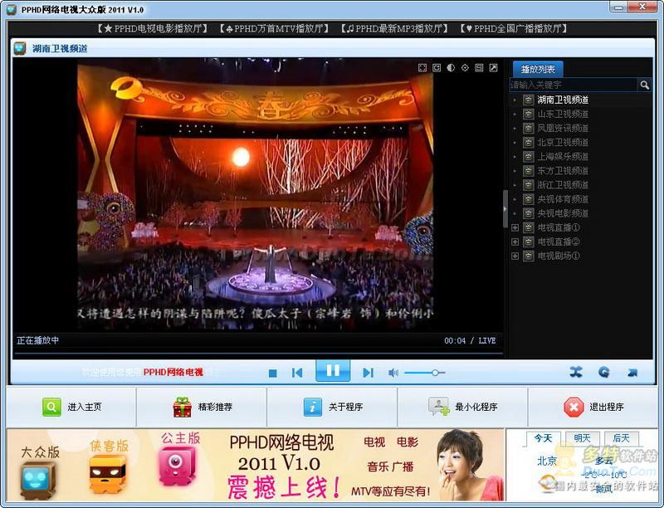This screenshot has height=508, width=664.
Task: Skip to the previous channel
Action: 297,373
